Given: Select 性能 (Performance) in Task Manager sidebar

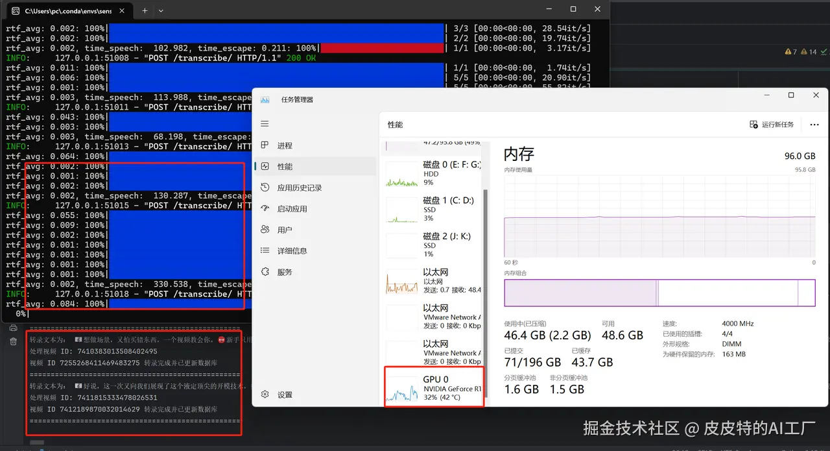Looking at the screenshot, I should point(314,166).
